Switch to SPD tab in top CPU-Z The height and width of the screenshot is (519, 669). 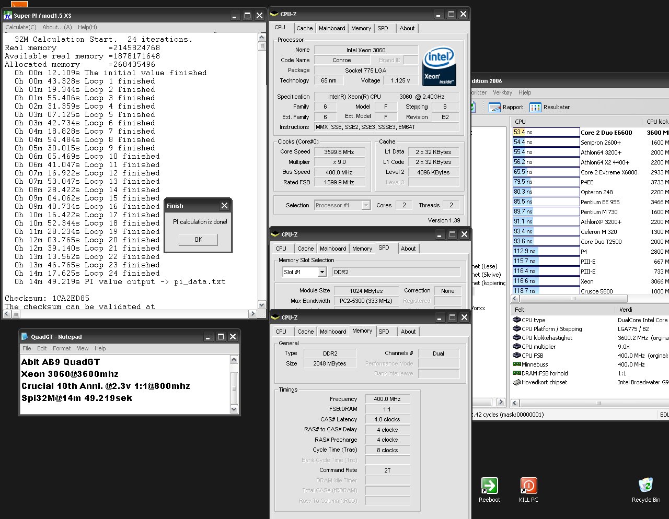(x=383, y=28)
